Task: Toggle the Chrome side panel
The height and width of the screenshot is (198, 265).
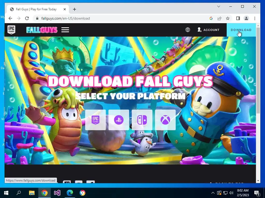Action: tap(238, 18)
